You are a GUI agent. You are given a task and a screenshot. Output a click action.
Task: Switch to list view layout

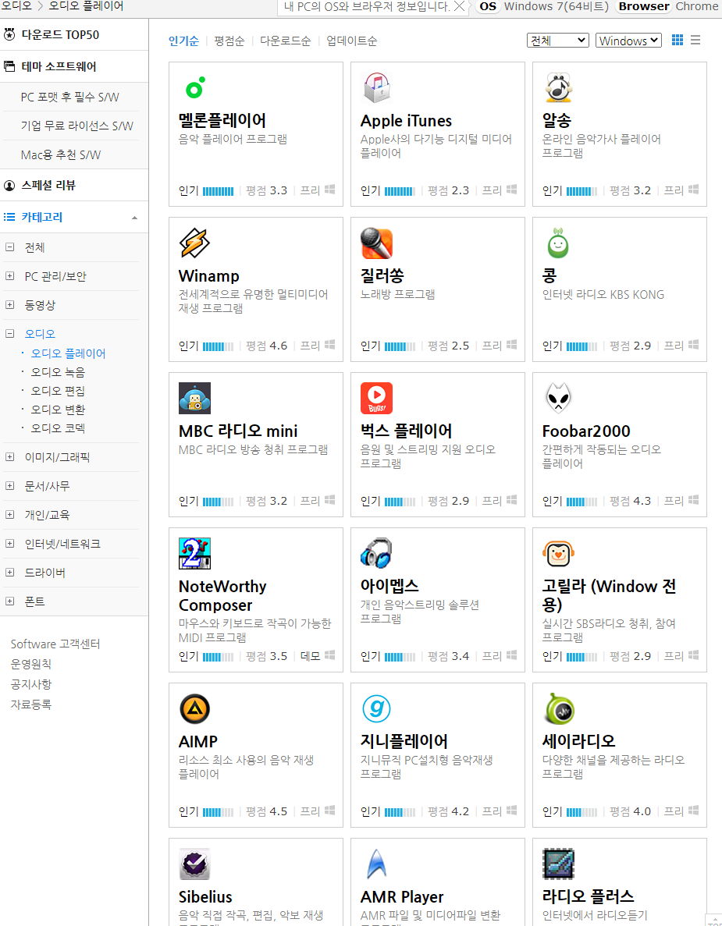[695, 40]
